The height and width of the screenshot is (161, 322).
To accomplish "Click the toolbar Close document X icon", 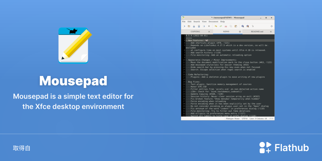I will click(209, 26).
